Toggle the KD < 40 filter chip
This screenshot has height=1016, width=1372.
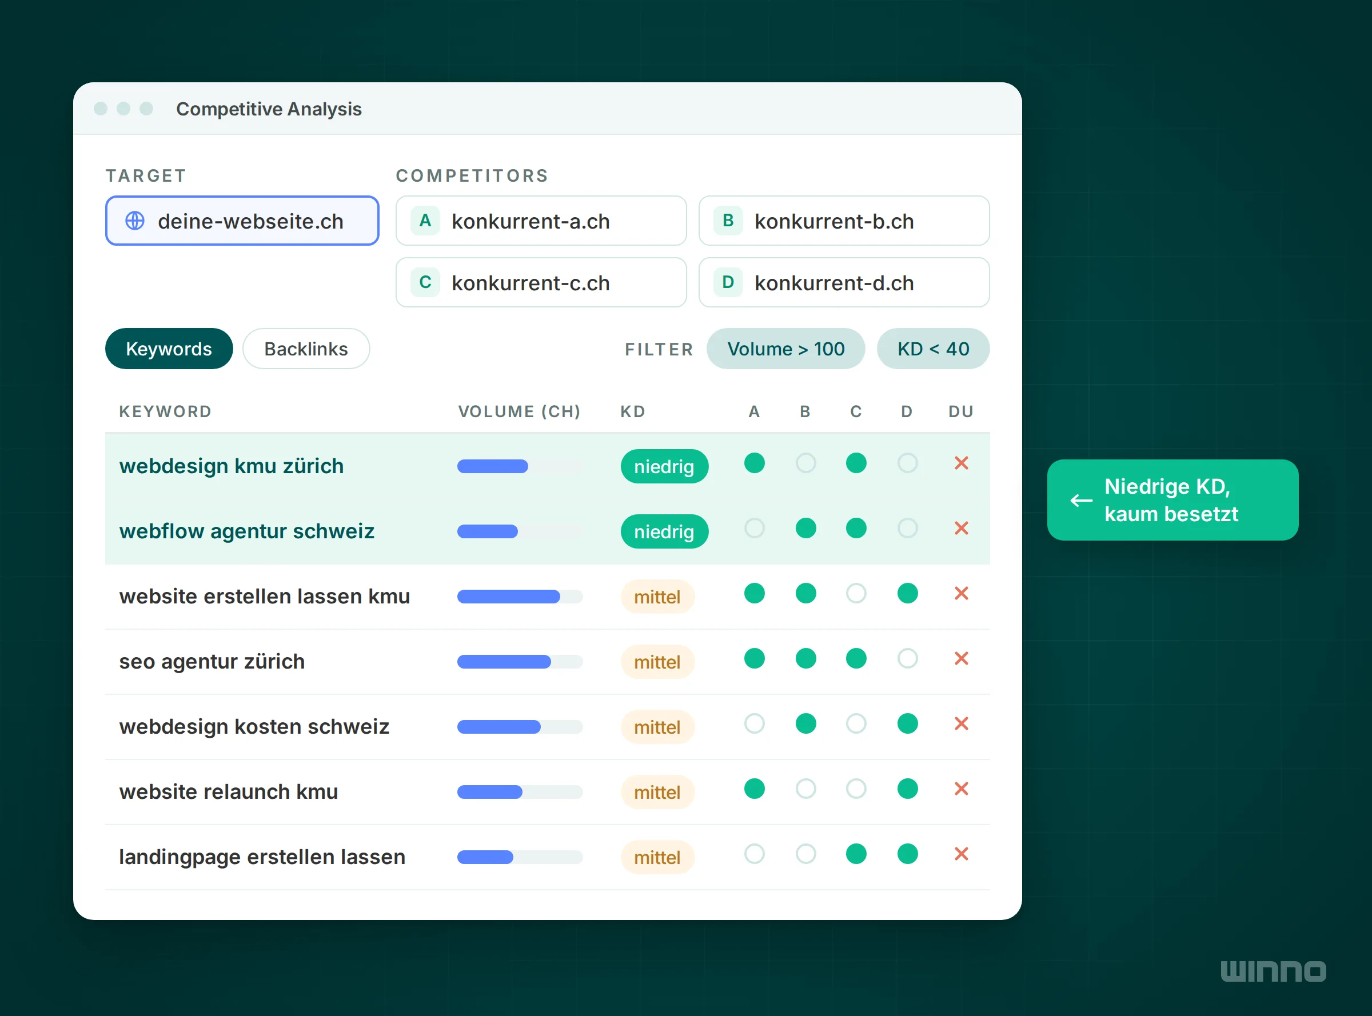(933, 349)
